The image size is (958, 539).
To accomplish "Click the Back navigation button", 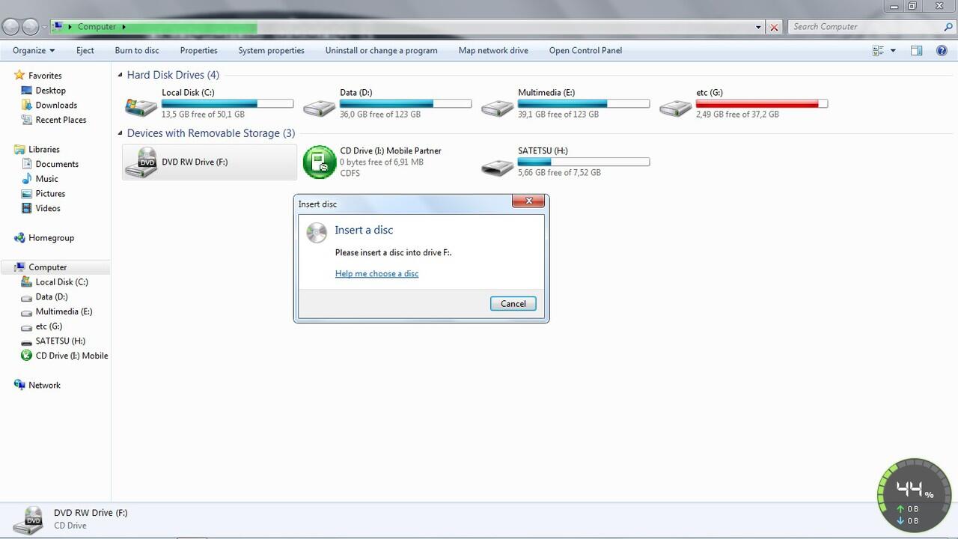I will [10, 27].
